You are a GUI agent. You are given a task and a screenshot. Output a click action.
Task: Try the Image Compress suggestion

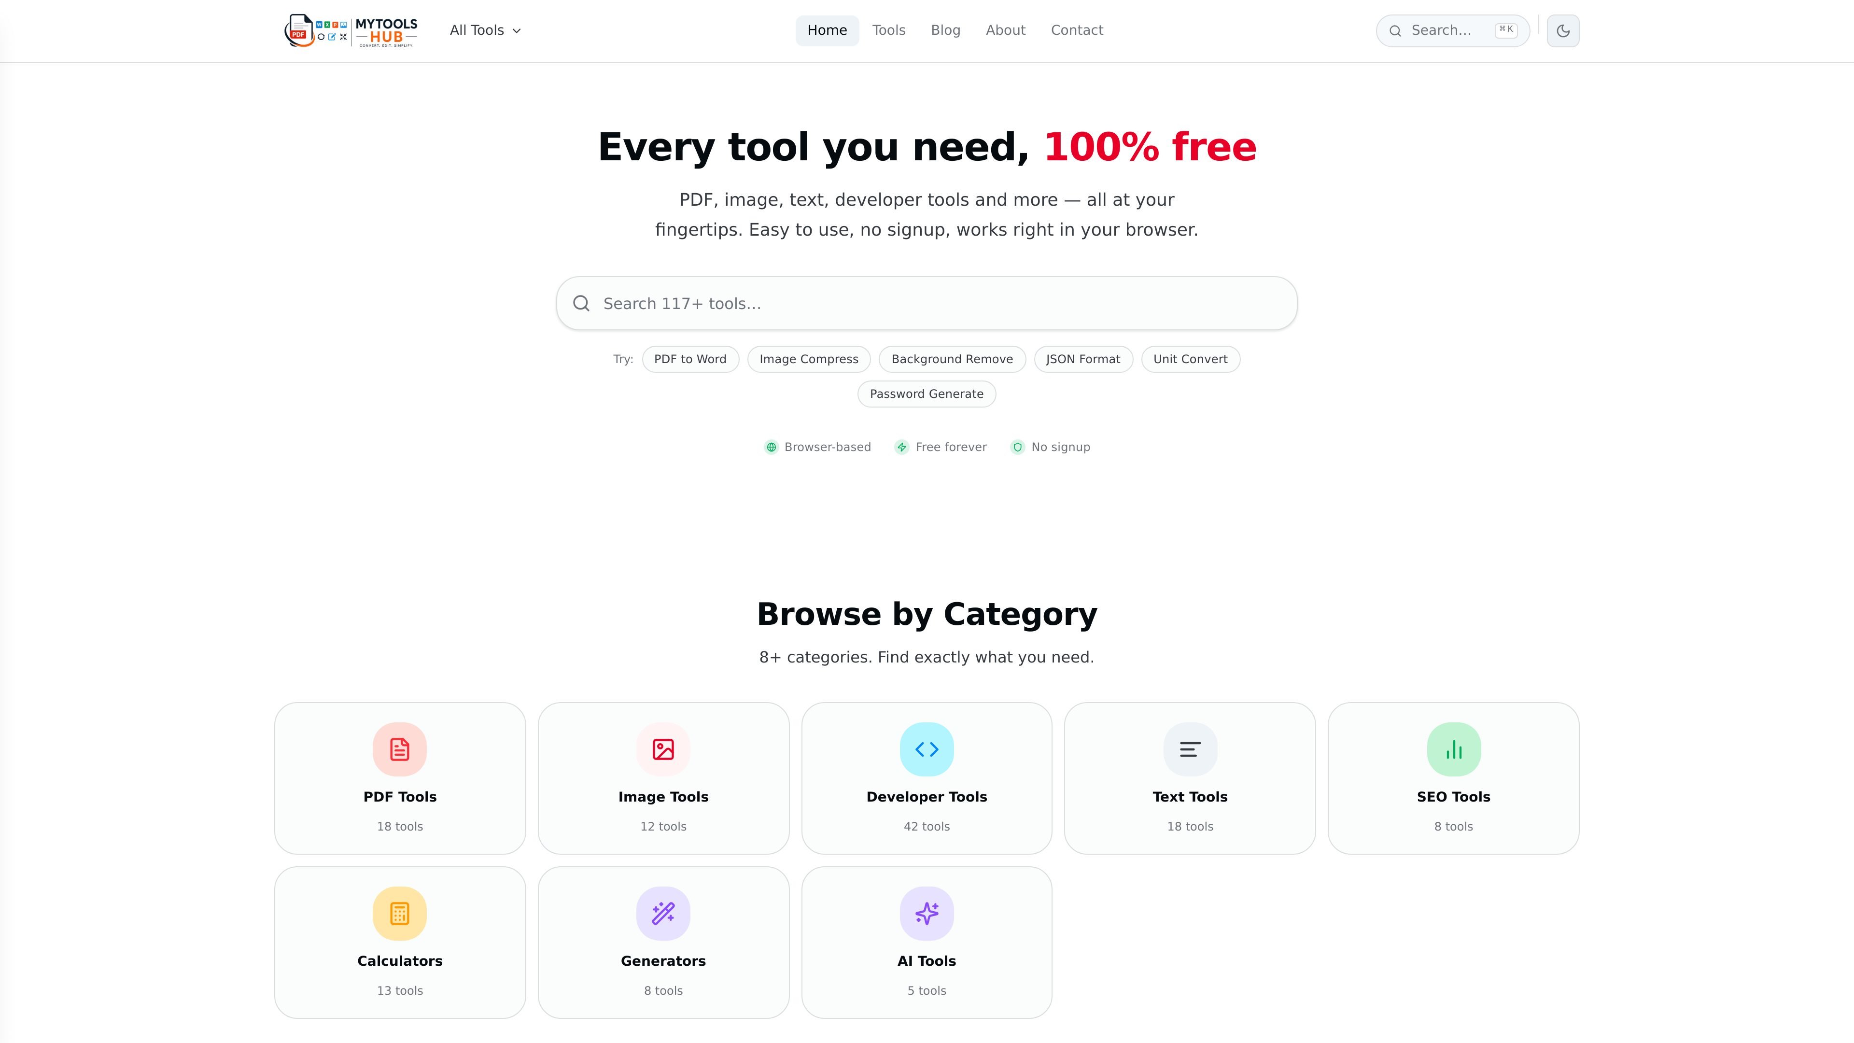[808, 359]
